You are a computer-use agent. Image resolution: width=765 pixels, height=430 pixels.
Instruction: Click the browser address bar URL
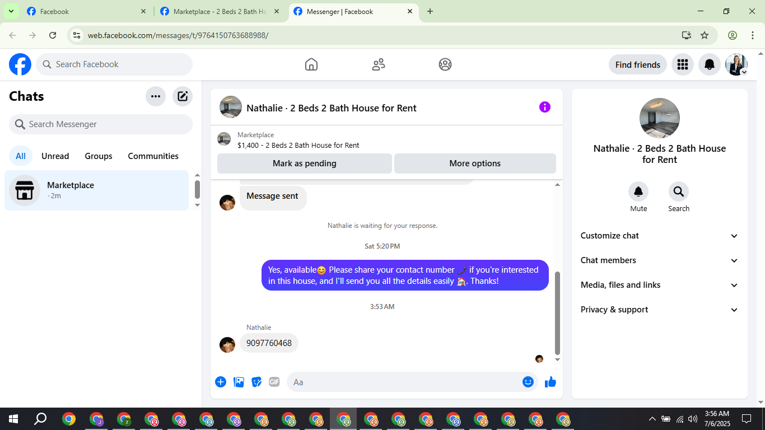[x=178, y=35]
